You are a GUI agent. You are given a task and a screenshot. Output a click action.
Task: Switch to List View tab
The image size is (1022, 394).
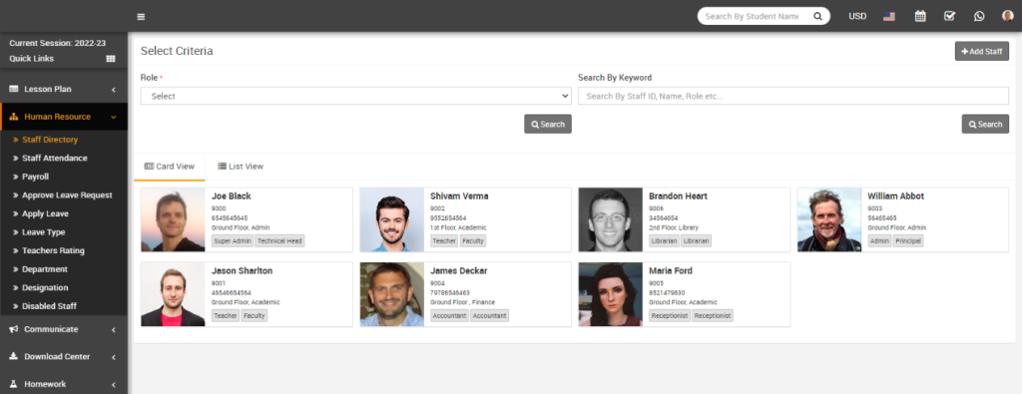point(241,166)
